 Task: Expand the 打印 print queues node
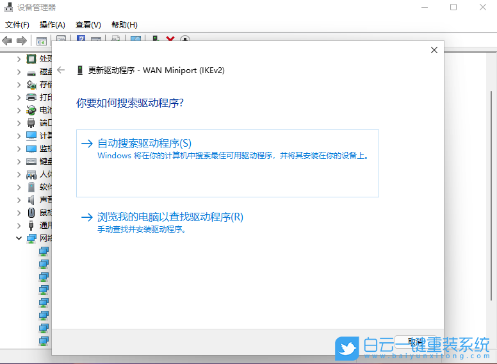(19, 97)
